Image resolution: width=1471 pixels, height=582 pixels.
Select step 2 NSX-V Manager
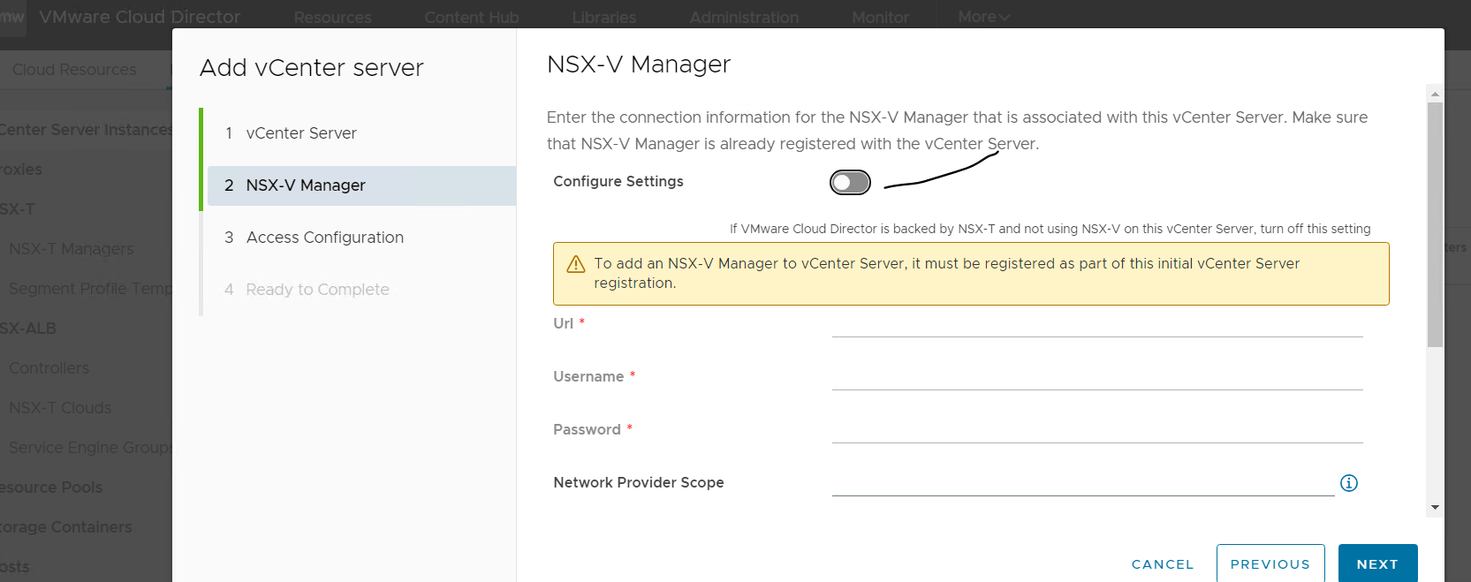click(x=361, y=185)
